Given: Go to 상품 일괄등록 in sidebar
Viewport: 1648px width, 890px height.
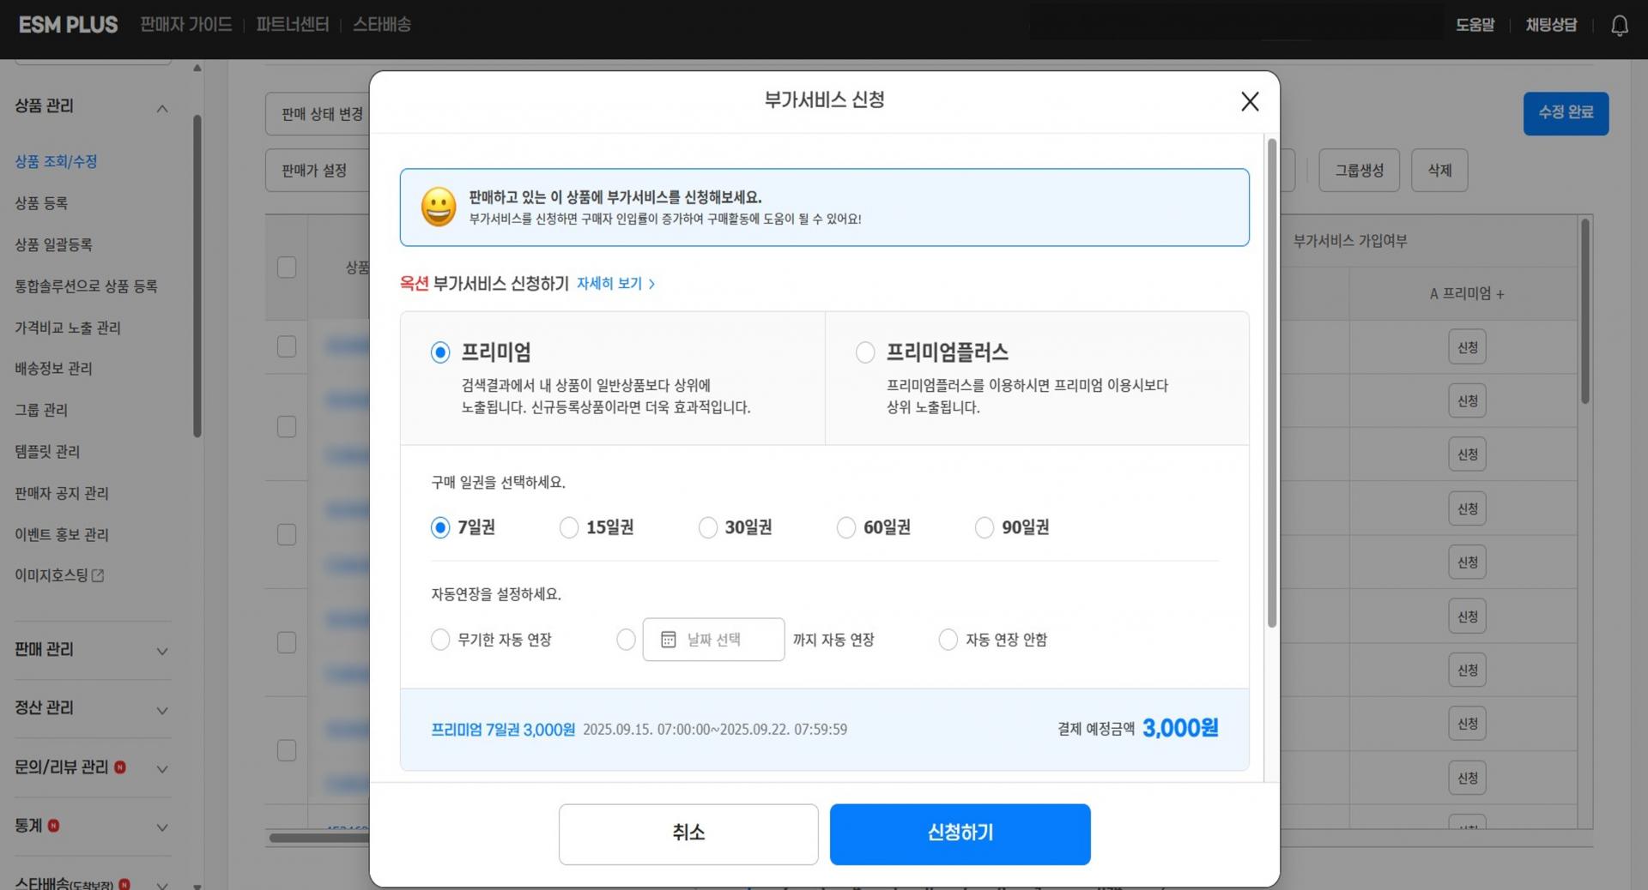Looking at the screenshot, I should (x=53, y=244).
